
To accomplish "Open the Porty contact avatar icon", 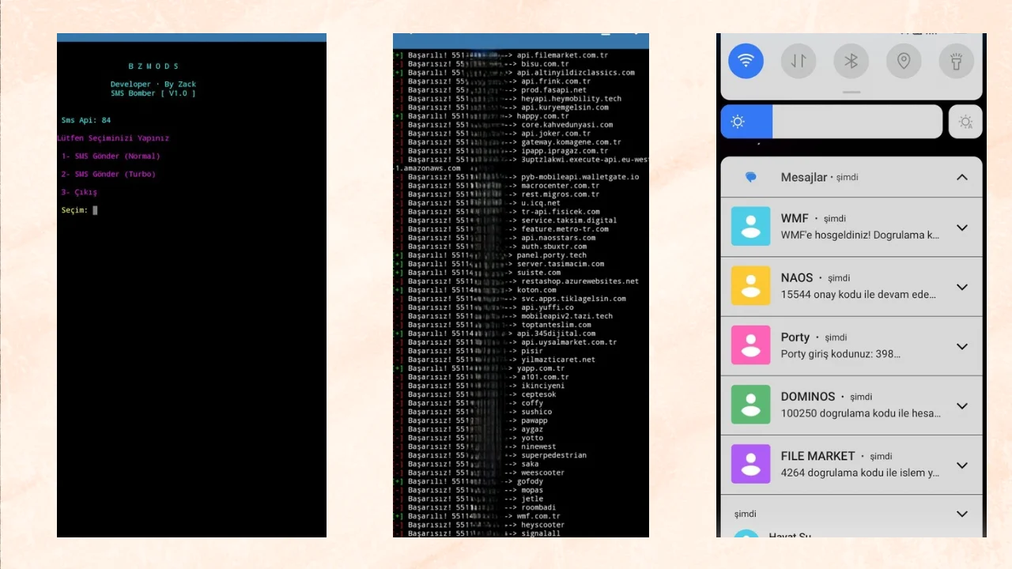I will click(x=751, y=345).
